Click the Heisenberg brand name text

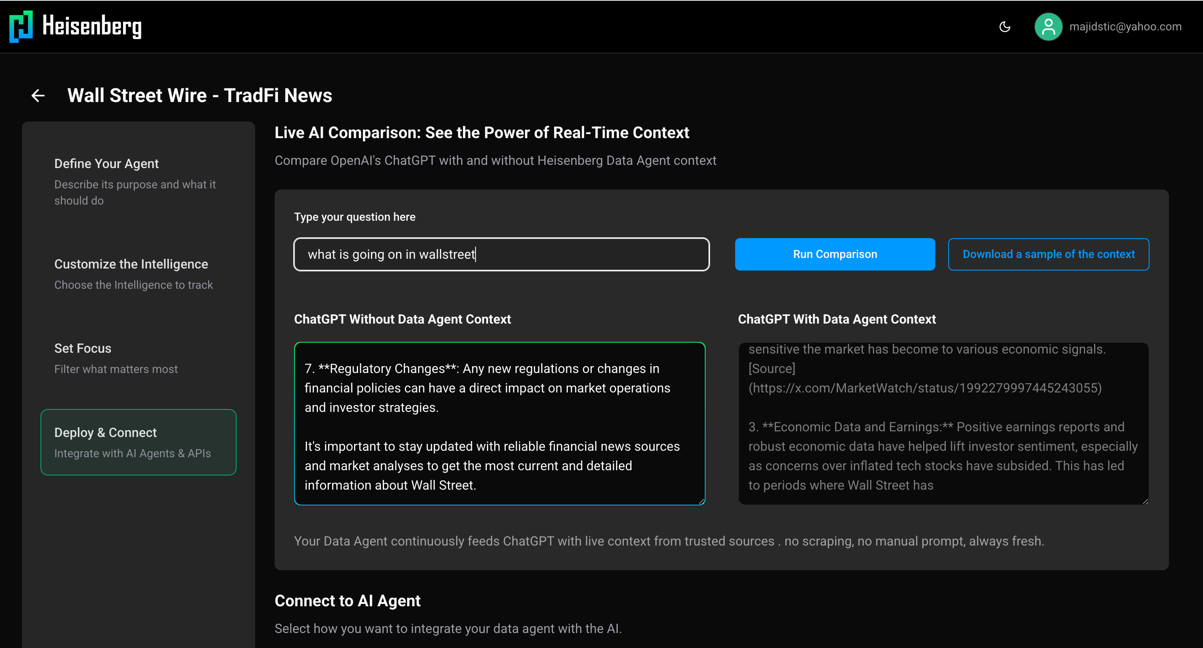[x=92, y=27]
